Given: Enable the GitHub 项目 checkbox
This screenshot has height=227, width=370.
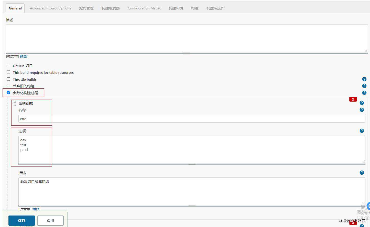Looking at the screenshot, I should 9,66.
